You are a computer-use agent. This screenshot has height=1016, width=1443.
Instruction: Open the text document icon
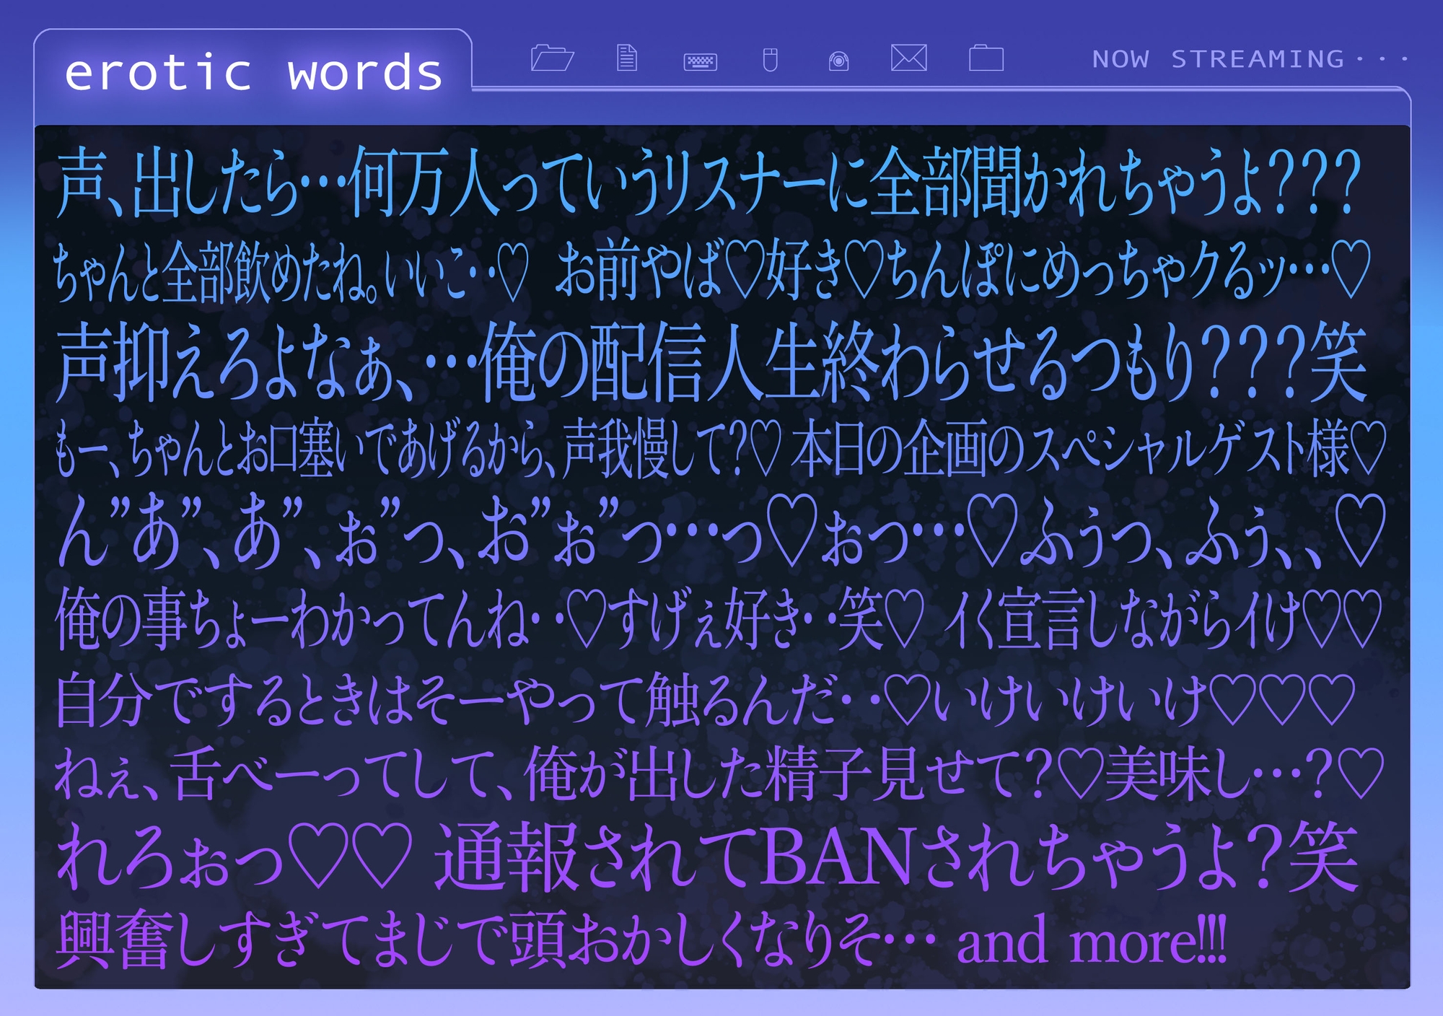[x=627, y=58]
